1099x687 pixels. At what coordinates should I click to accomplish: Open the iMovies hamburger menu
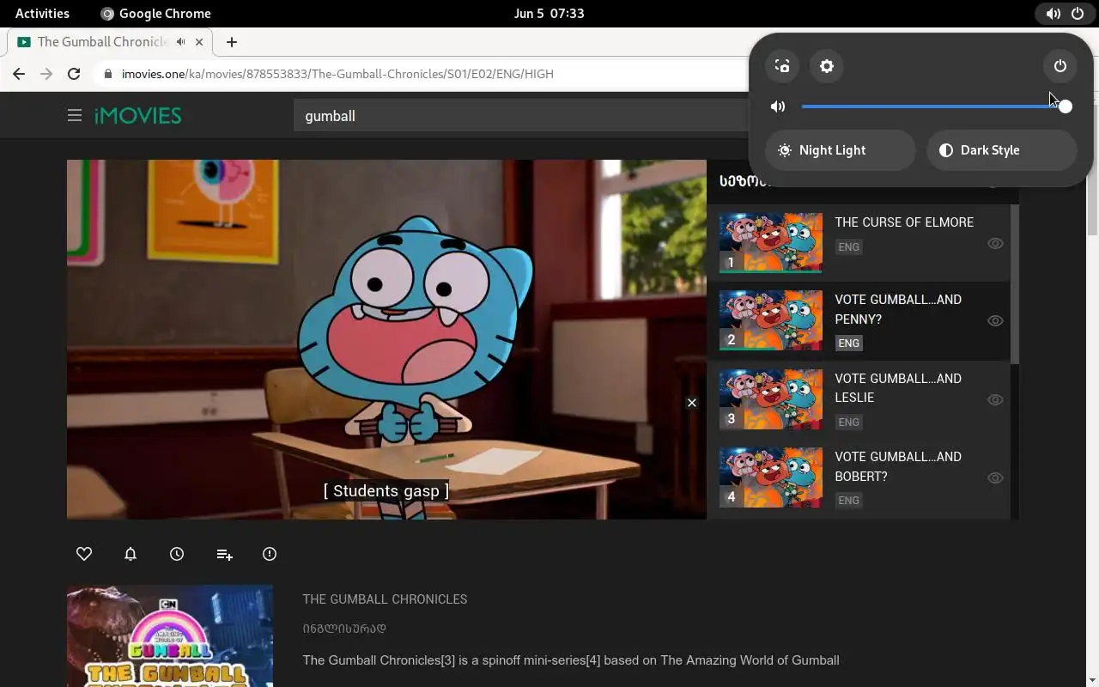point(75,115)
